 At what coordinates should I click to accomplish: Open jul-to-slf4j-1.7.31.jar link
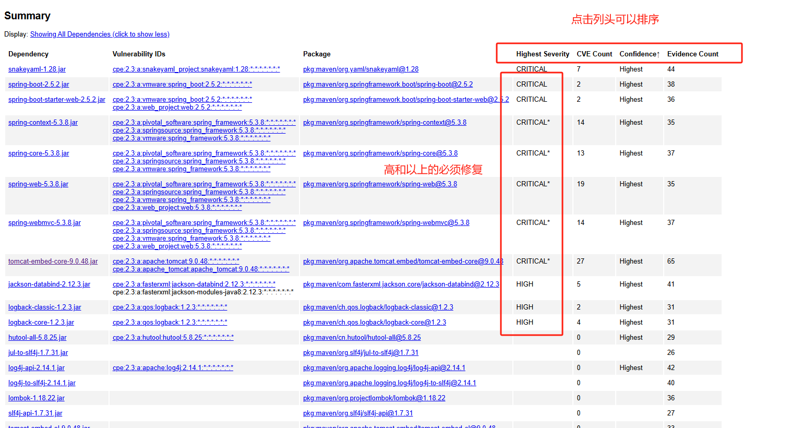pyautogui.click(x=38, y=353)
